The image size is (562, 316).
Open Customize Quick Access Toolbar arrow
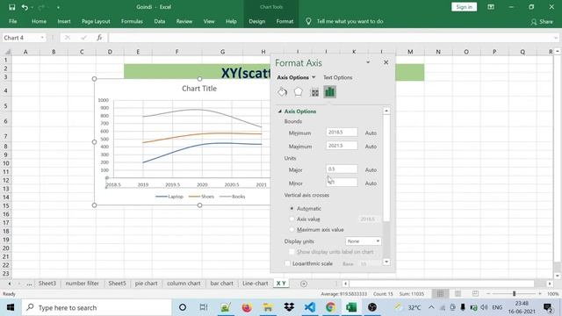[x=58, y=7]
